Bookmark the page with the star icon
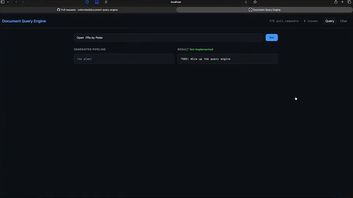The width and height of the screenshot is (353, 198). [255, 2]
